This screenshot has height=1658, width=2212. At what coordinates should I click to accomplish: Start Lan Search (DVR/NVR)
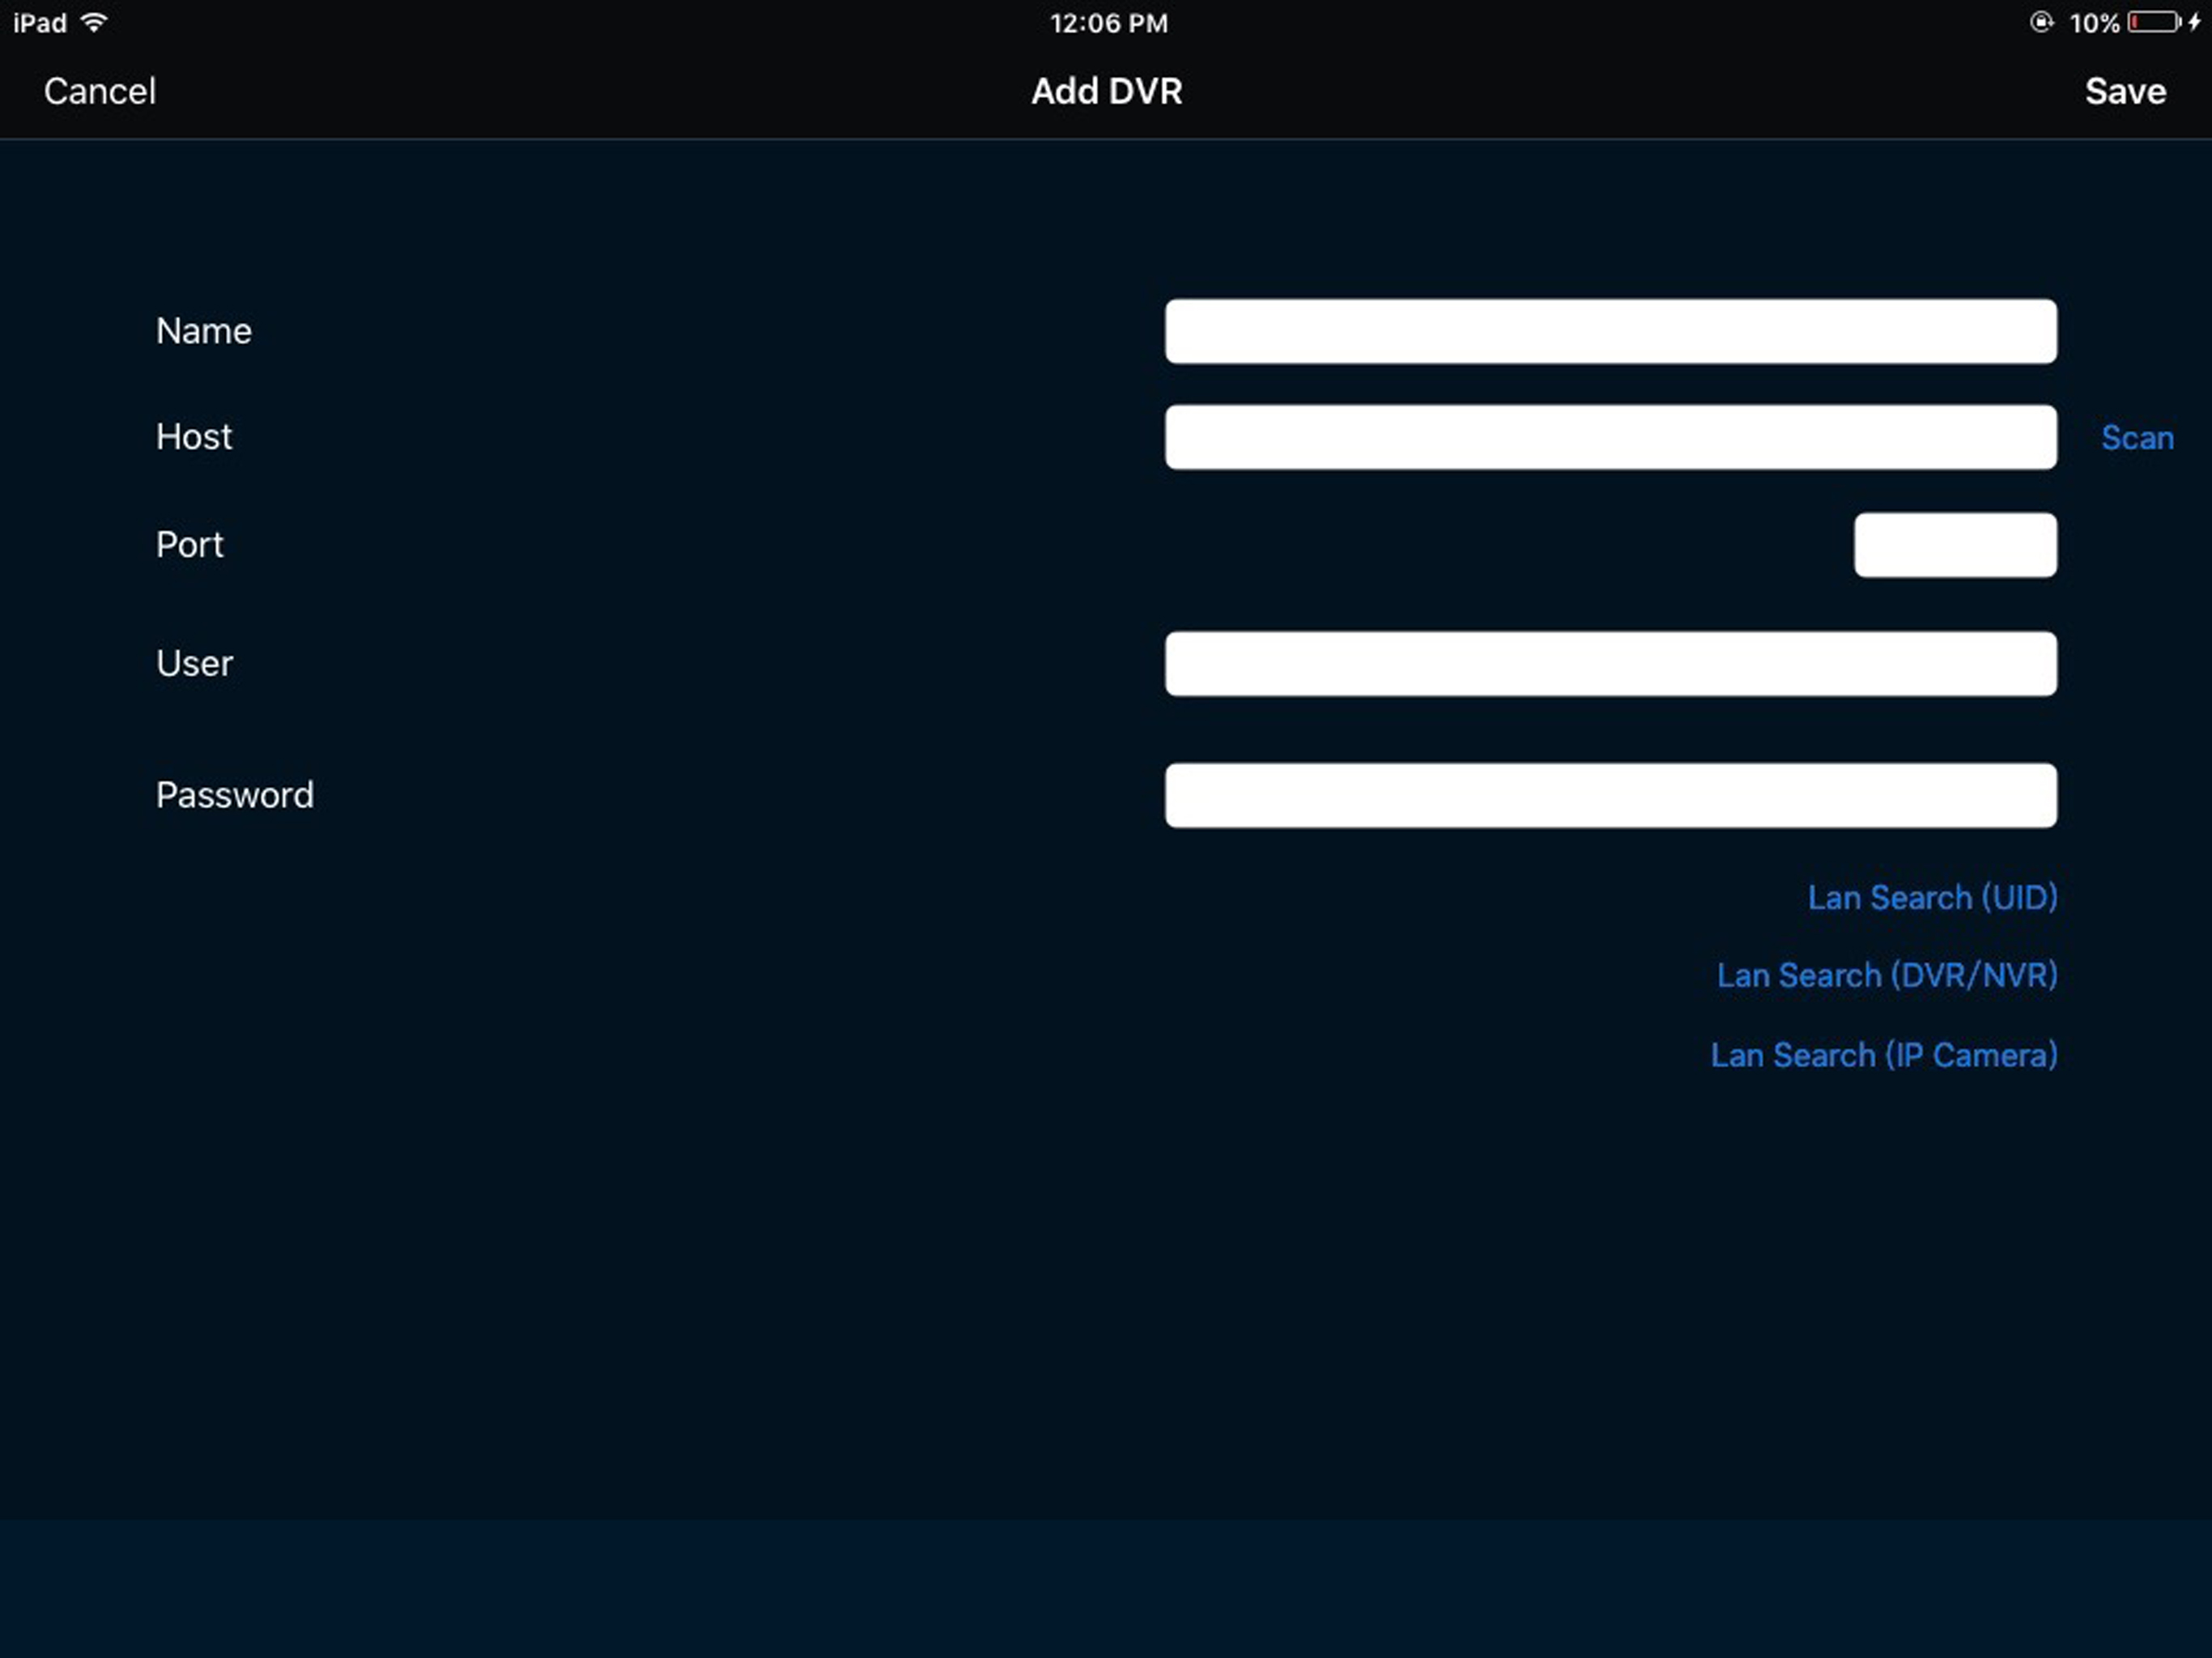click(x=1886, y=975)
